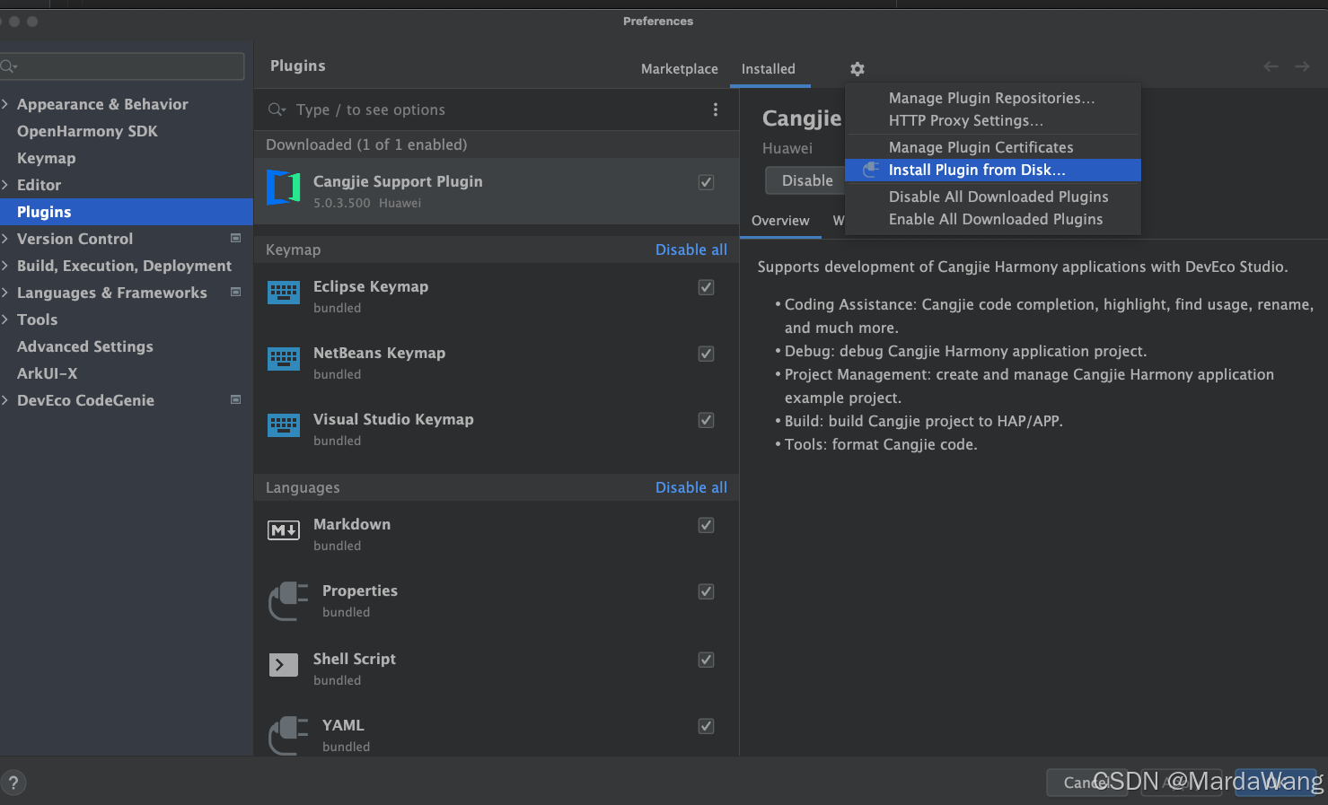Click the Cangjie Support Plugin logo icon

click(x=284, y=188)
